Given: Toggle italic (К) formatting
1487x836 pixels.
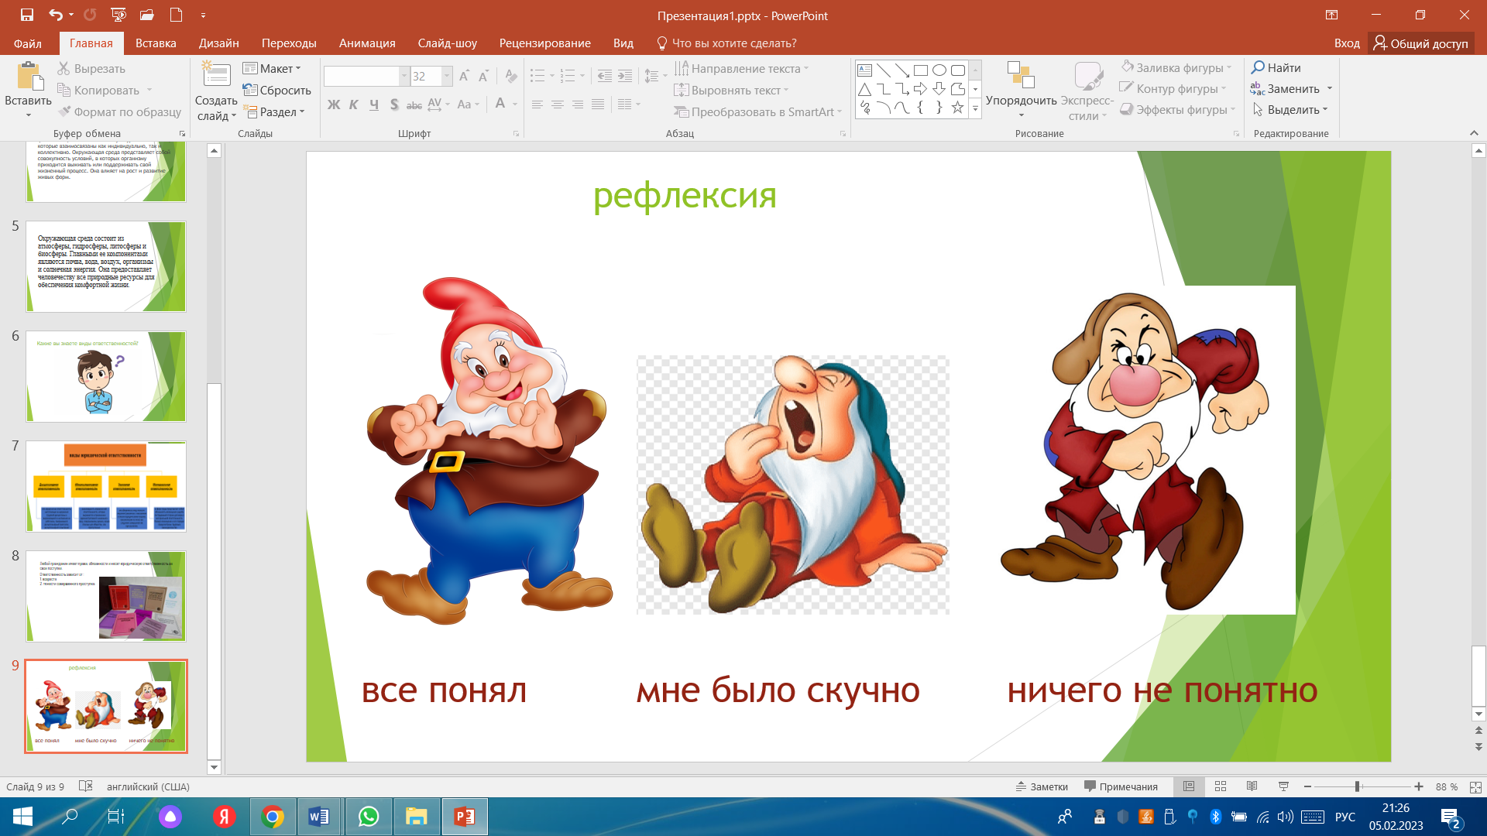Looking at the screenshot, I should [354, 104].
